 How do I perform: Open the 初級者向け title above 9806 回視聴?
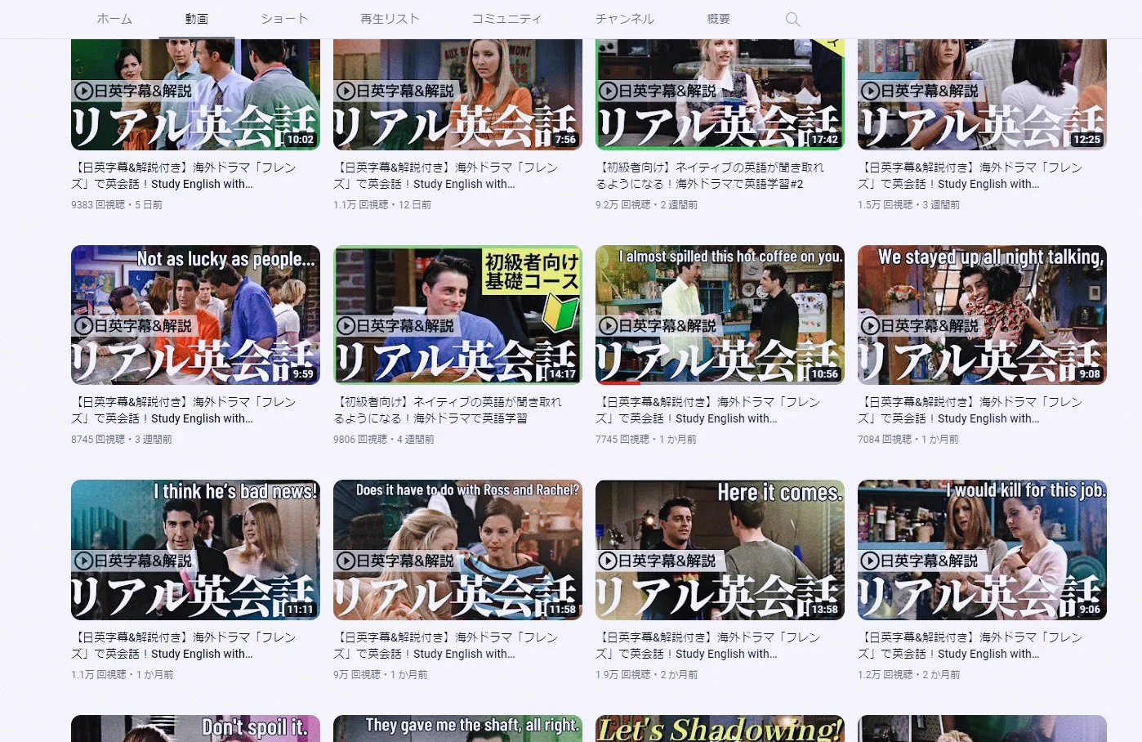pyautogui.click(x=448, y=410)
